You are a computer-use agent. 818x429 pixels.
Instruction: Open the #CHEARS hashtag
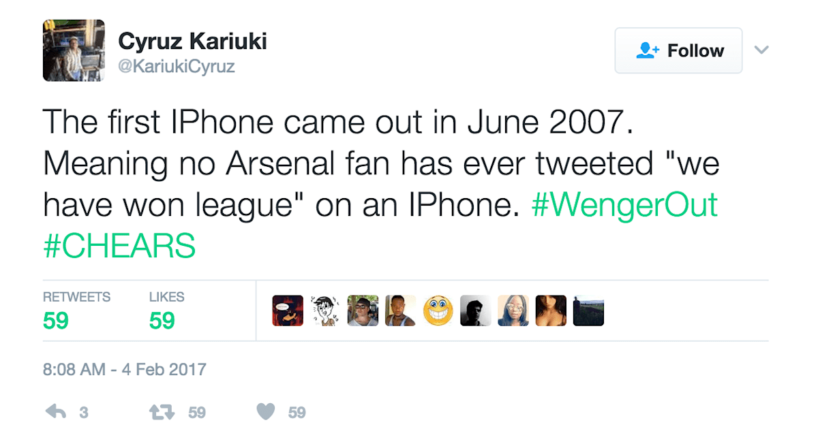119,245
